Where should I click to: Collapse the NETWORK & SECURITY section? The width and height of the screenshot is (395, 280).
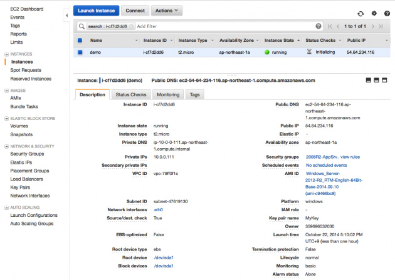pos(6,146)
